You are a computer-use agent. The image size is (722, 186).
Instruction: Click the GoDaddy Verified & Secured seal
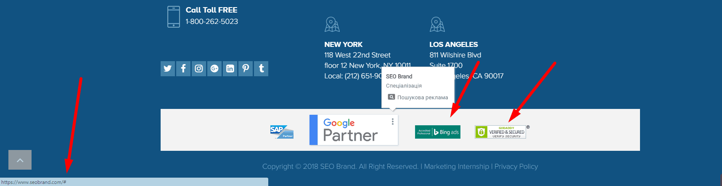pos(500,132)
